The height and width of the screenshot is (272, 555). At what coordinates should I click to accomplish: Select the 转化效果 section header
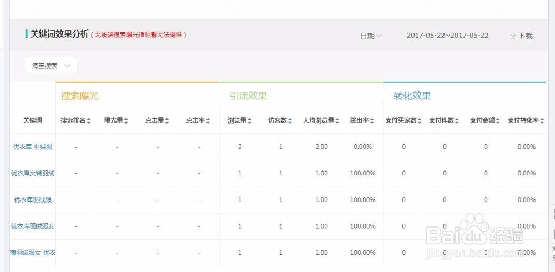412,96
